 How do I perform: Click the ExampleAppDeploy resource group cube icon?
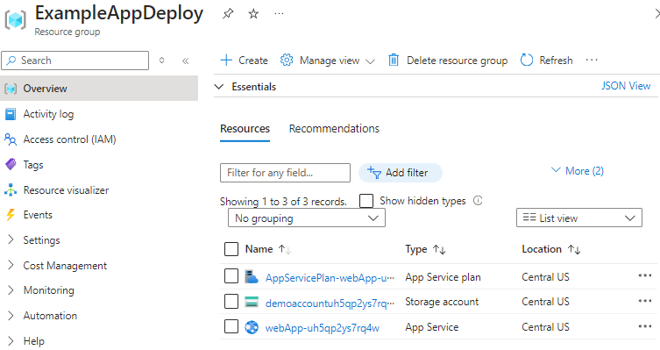tap(16, 20)
